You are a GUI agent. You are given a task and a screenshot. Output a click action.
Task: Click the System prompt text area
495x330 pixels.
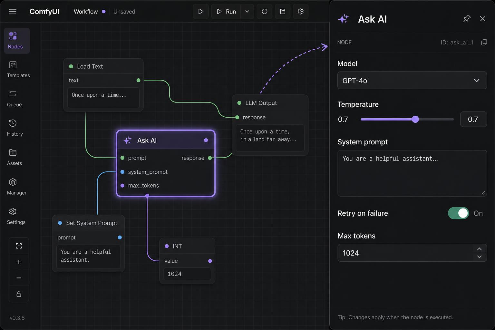(x=412, y=173)
